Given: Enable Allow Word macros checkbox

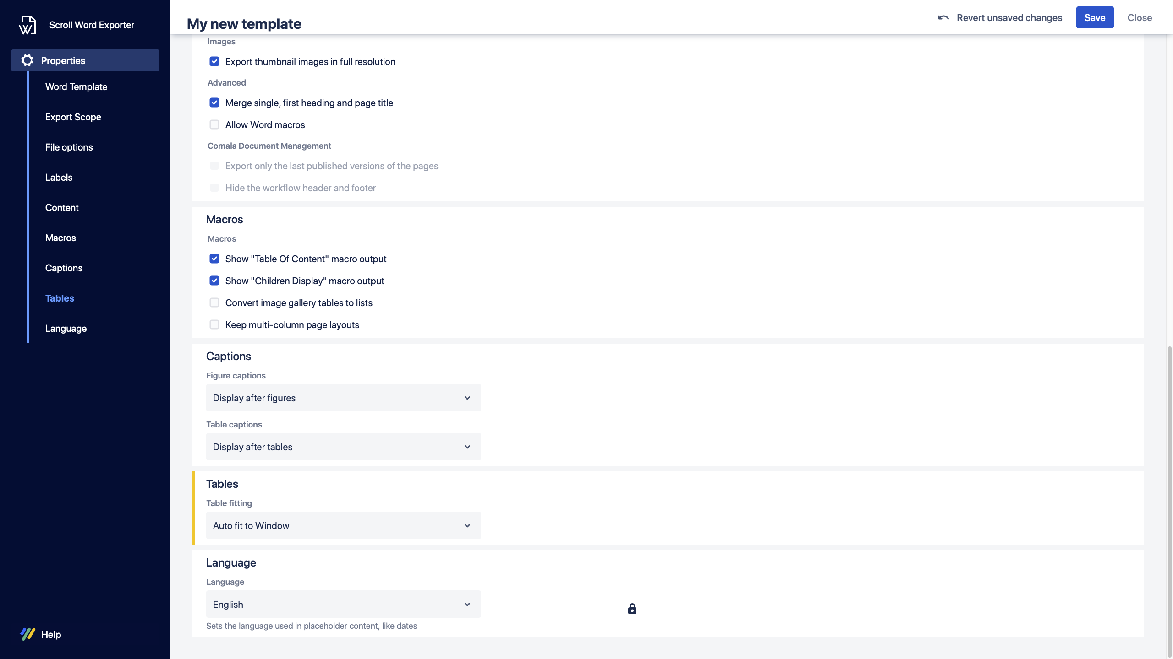Looking at the screenshot, I should (x=214, y=124).
